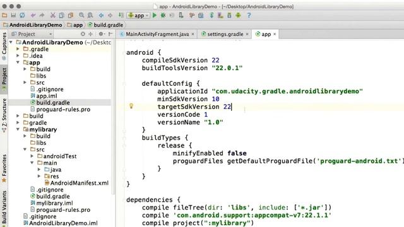Click the Synchronize toolbar icon
The width and height of the screenshot is (404, 227).
pos(22,15)
